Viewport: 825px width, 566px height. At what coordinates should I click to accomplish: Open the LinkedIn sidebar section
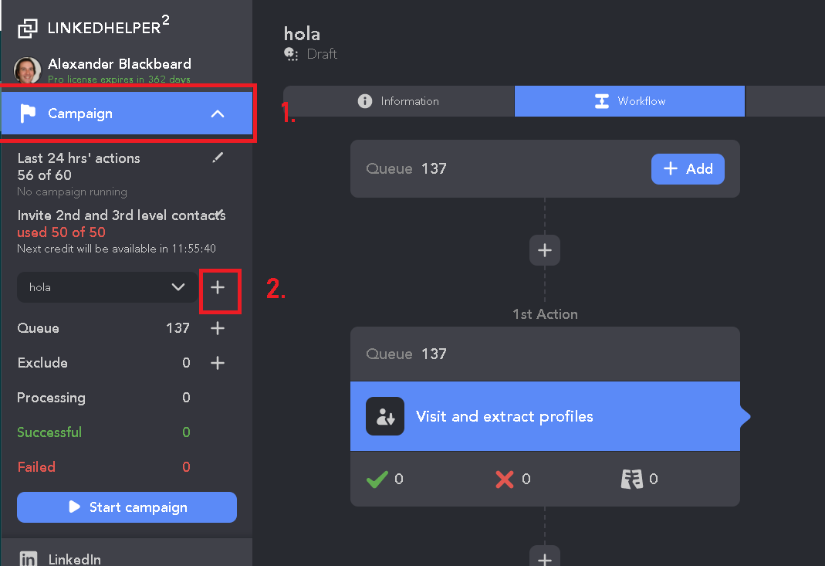pyautogui.click(x=74, y=558)
